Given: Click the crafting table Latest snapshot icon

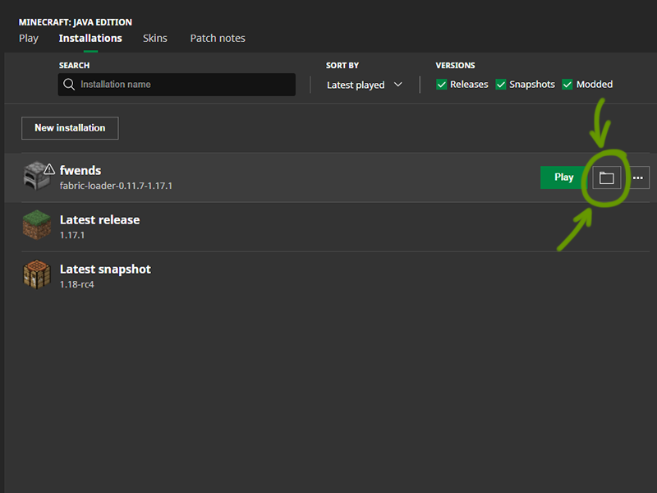Looking at the screenshot, I should [36, 276].
